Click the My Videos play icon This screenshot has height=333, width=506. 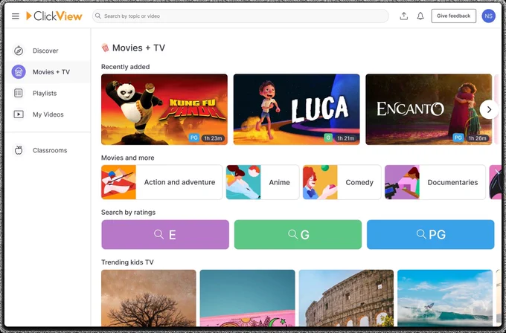pos(19,114)
